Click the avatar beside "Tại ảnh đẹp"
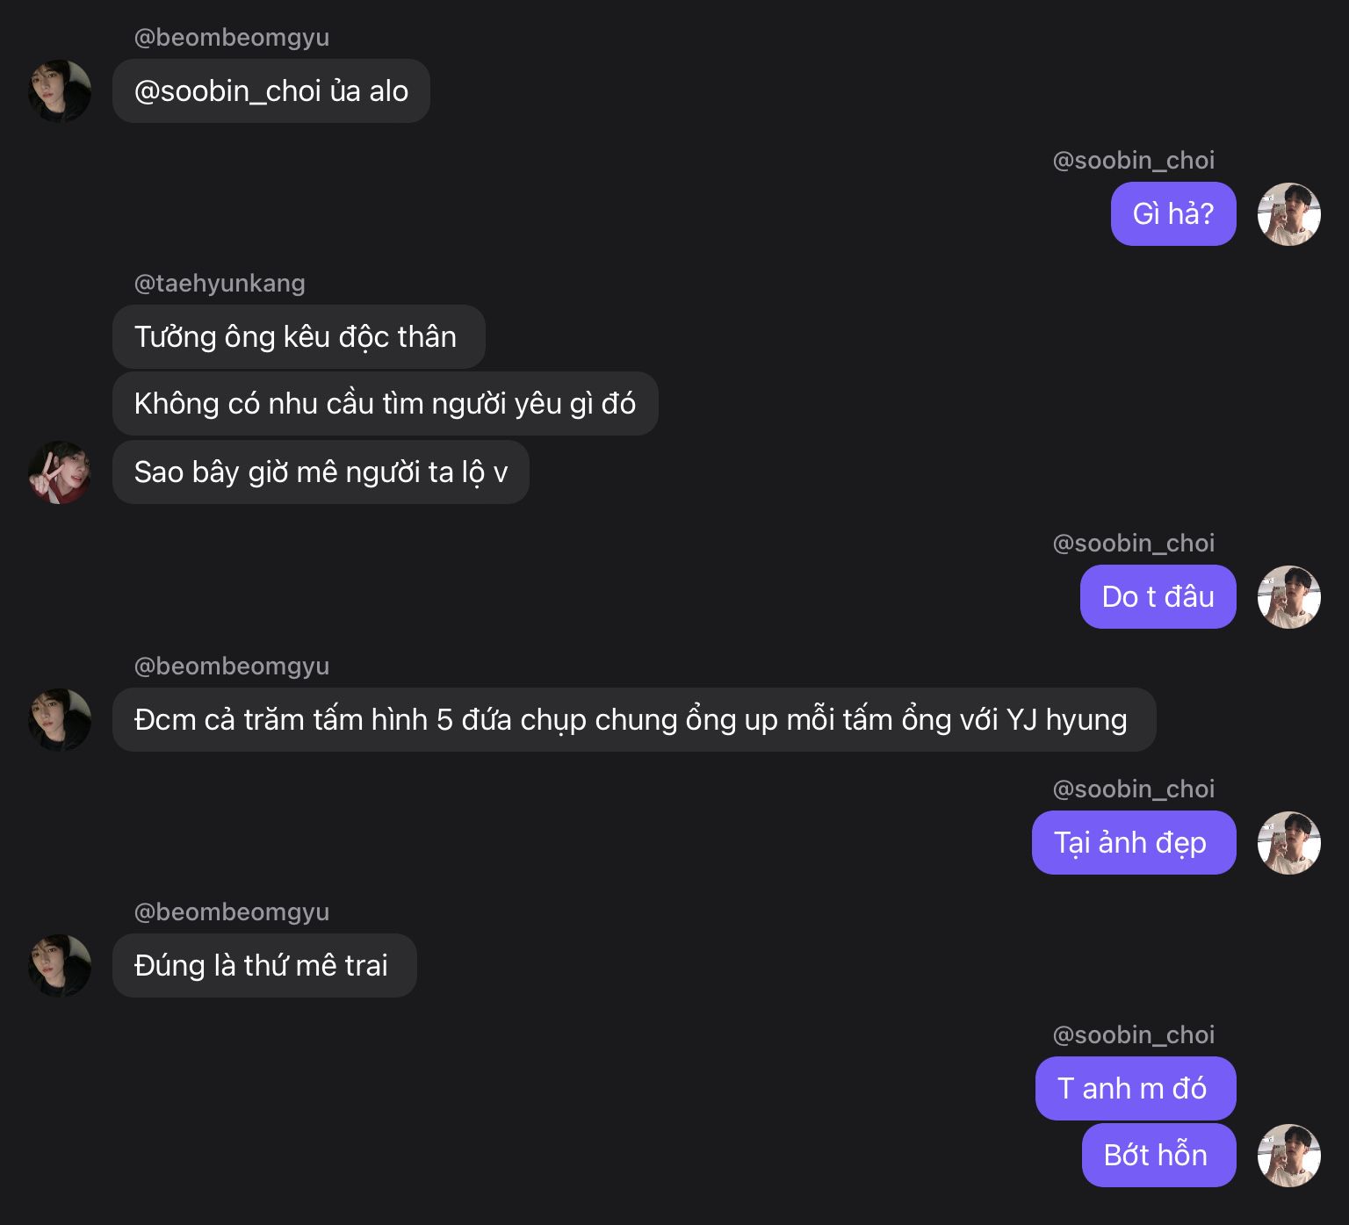The height and width of the screenshot is (1225, 1349). 1288,843
